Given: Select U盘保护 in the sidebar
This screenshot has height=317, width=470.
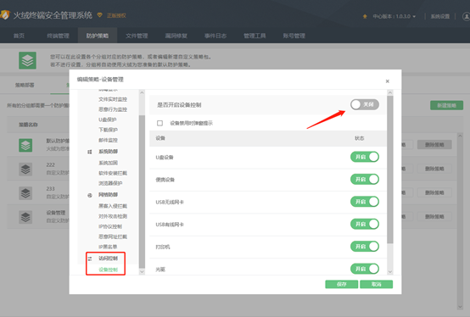Looking at the screenshot, I should pos(107,120).
